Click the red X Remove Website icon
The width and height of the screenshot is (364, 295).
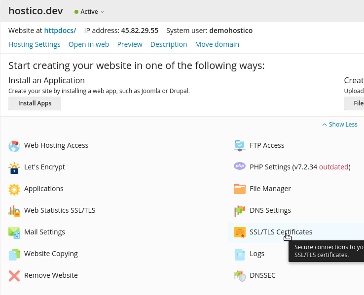[x=14, y=276]
